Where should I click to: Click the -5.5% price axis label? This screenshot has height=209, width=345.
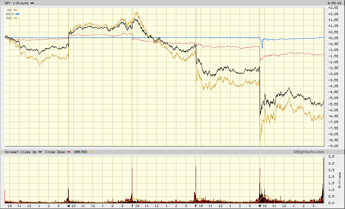333,104
